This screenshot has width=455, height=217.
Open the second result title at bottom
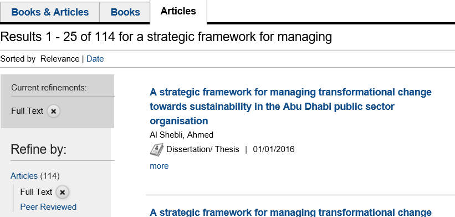[x=290, y=212]
